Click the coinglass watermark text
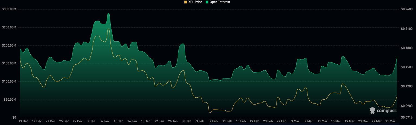This screenshot has width=416, height=125. coord(386,111)
